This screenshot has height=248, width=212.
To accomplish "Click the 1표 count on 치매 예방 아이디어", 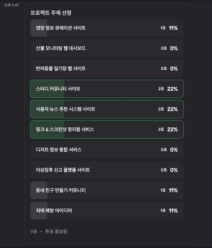I will pyautogui.click(x=163, y=211).
